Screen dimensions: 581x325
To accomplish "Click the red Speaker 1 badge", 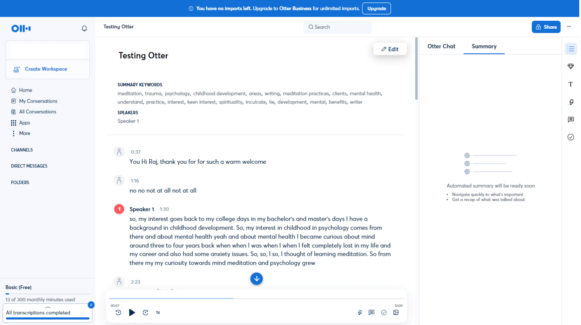I will coord(120,209).
